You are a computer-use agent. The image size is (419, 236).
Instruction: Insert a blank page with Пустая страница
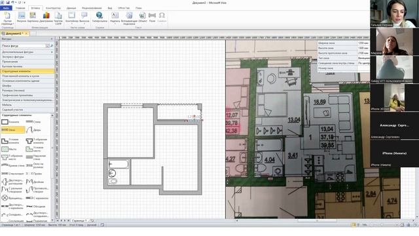pyautogui.click(x=7, y=18)
